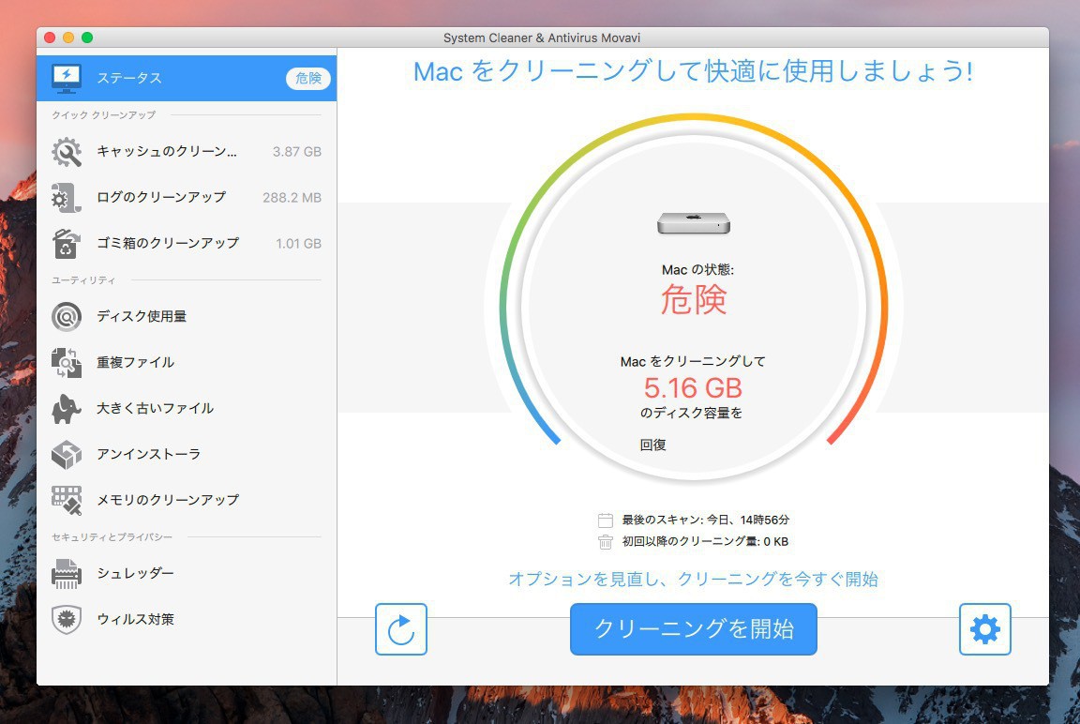Click the 288.2 MB log size value
The image size is (1080, 724).
pos(292,198)
